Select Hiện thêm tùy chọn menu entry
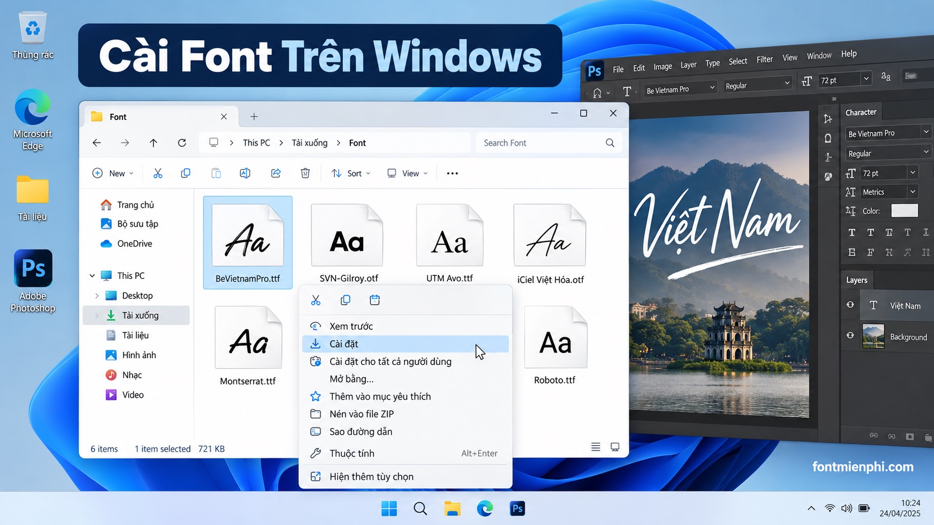The height and width of the screenshot is (525, 934). pyautogui.click(x=406, y=476)
